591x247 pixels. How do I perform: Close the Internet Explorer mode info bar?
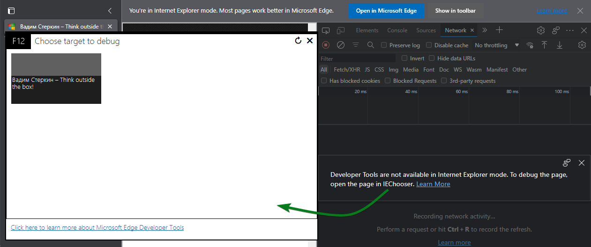(x=580, y=10)
